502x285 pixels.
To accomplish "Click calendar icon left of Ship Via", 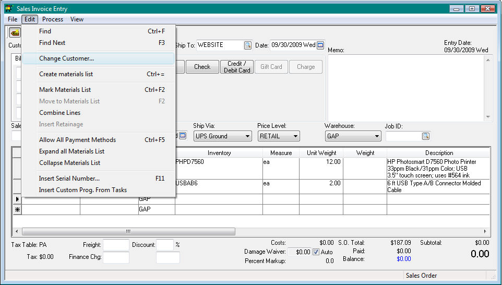I will tap(182, 136).
